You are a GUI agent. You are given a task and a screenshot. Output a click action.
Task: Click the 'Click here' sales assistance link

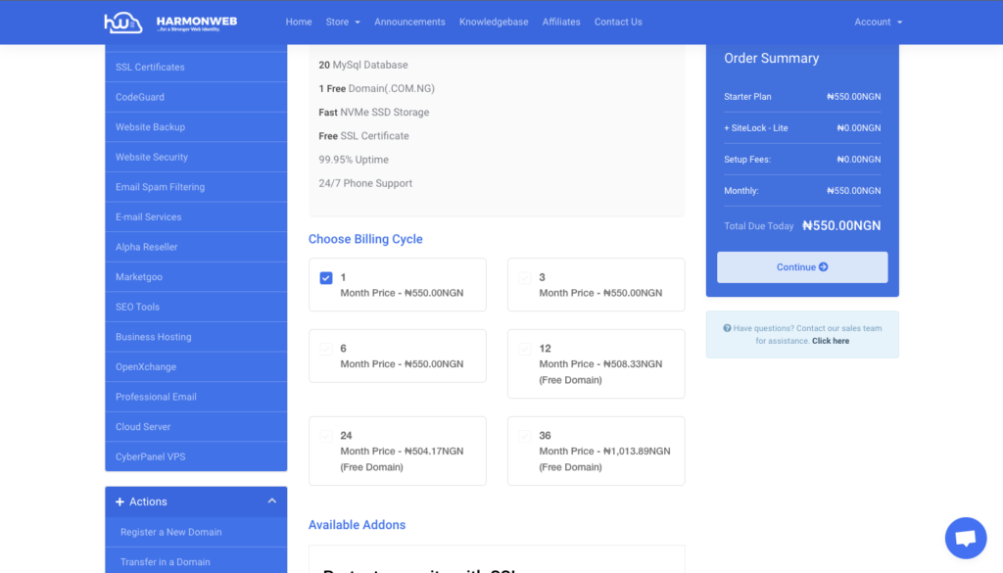(x=831, y=341)
